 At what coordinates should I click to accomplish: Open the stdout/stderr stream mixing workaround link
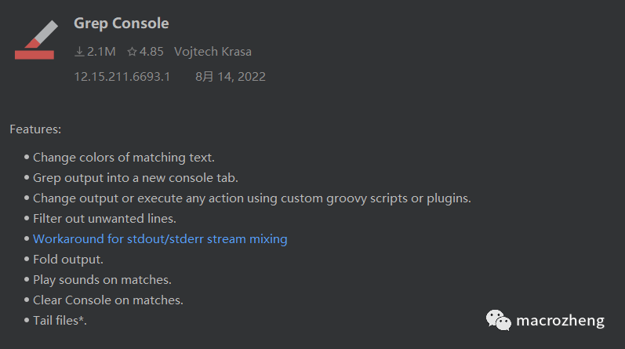coord(160,239)
